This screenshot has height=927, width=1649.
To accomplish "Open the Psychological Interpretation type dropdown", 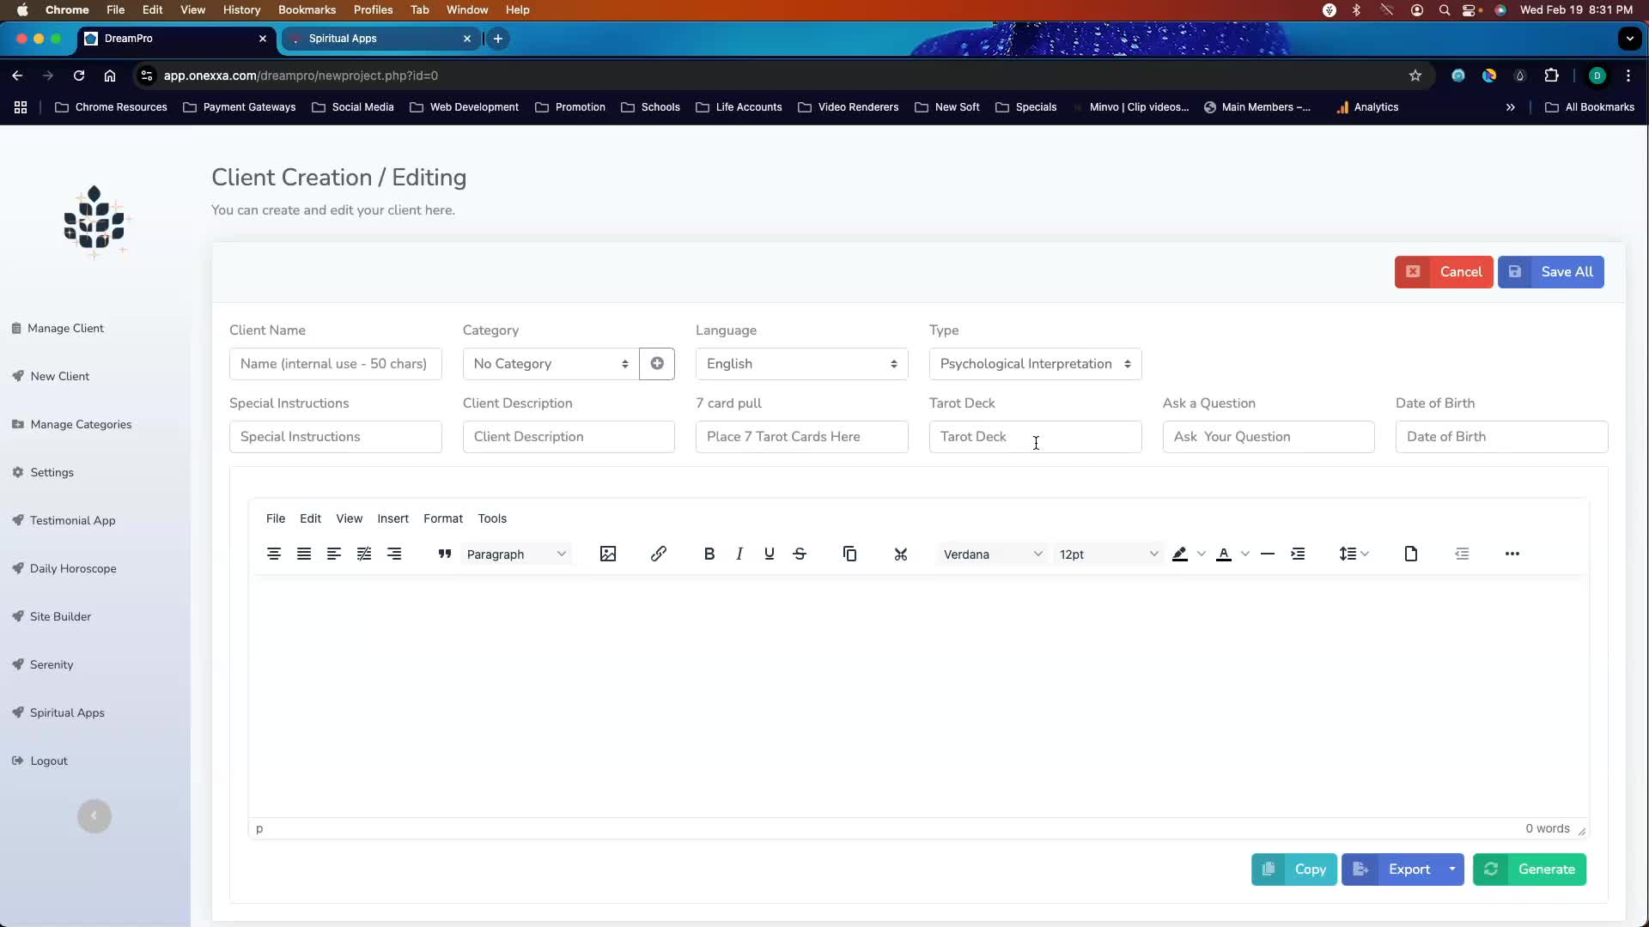I will (1035, 364).
